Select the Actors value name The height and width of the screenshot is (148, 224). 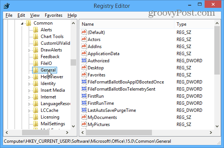[94, 40]
